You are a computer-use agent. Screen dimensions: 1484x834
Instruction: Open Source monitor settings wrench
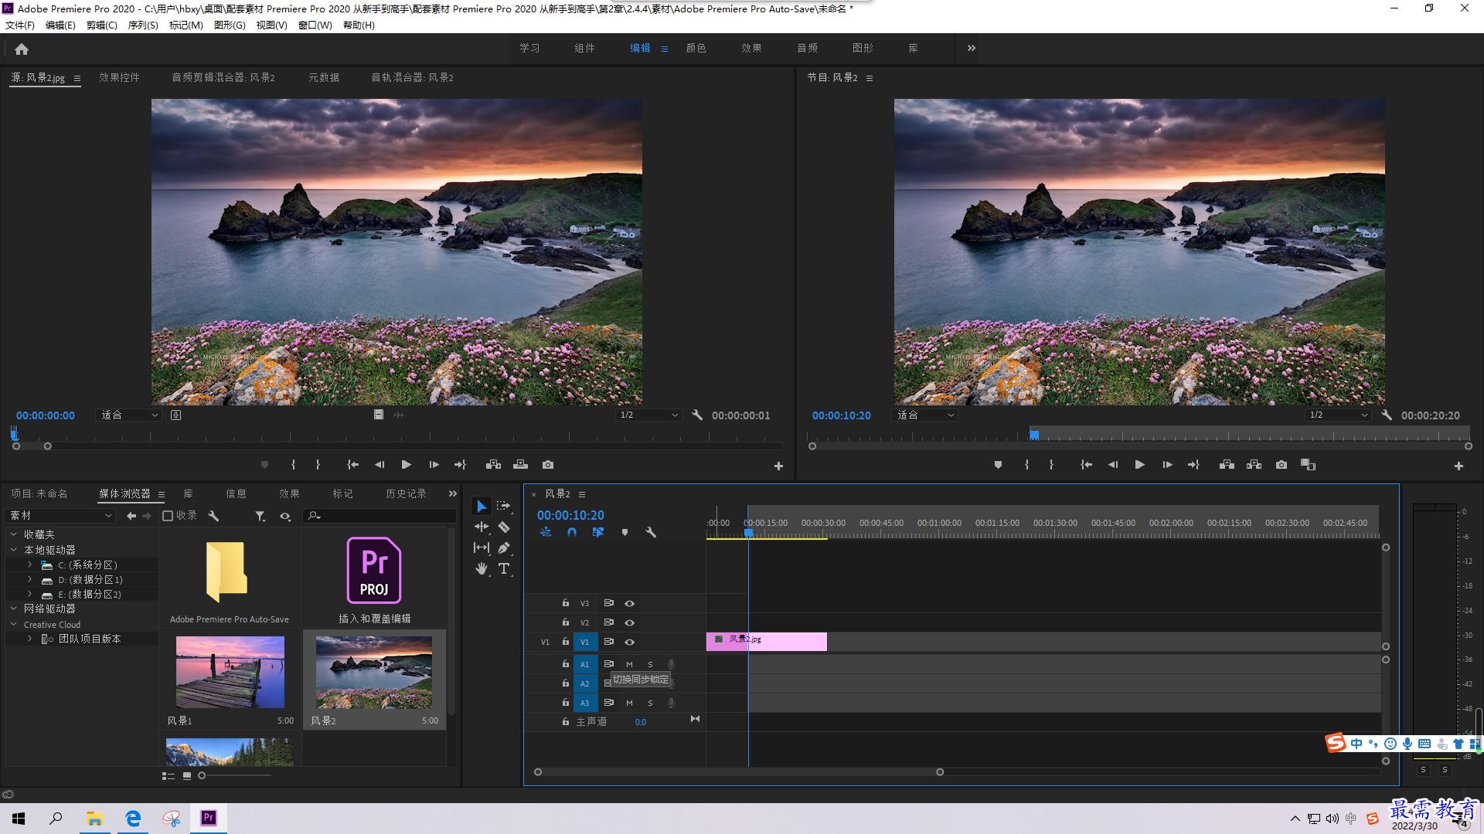coord(697,415)
